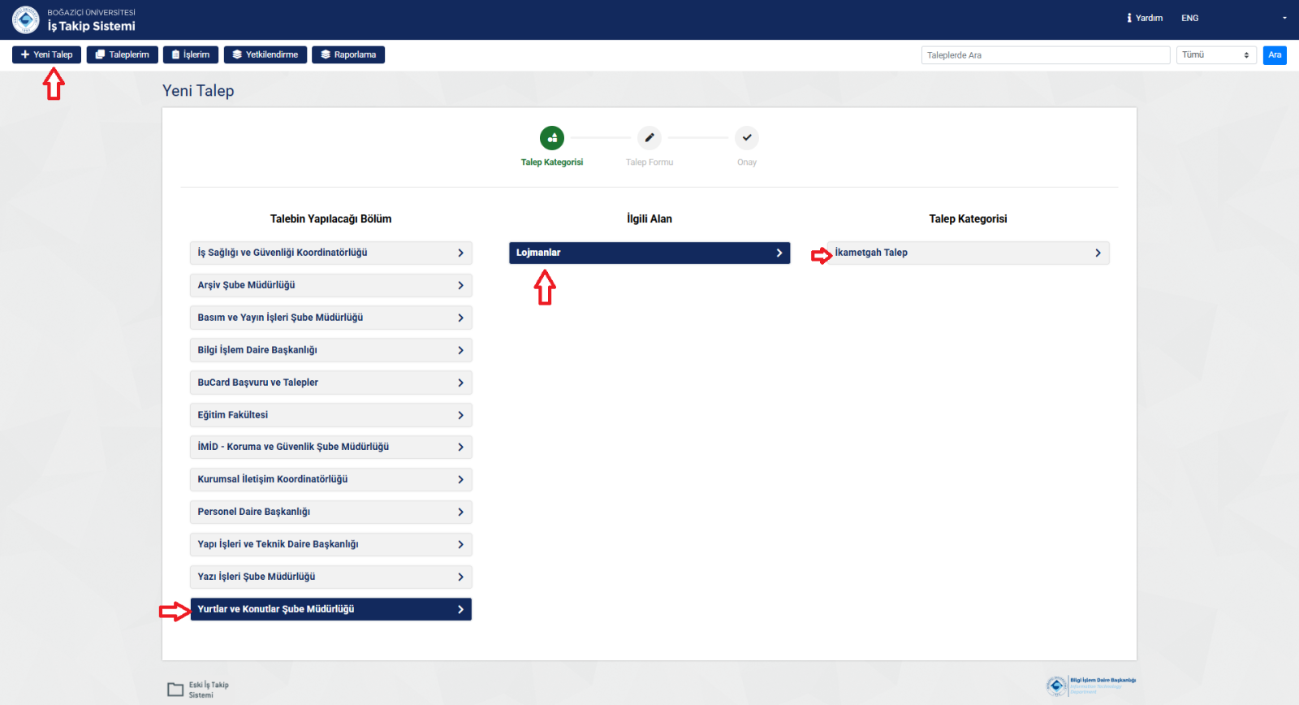The width and height of the screenshot is (1299, 705).
Task: Click the Talep Kategorisi step icon
Action: 552,138
